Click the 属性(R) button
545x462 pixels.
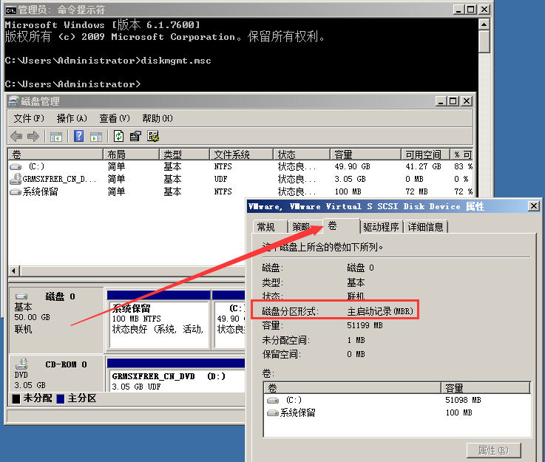(493, 450)
